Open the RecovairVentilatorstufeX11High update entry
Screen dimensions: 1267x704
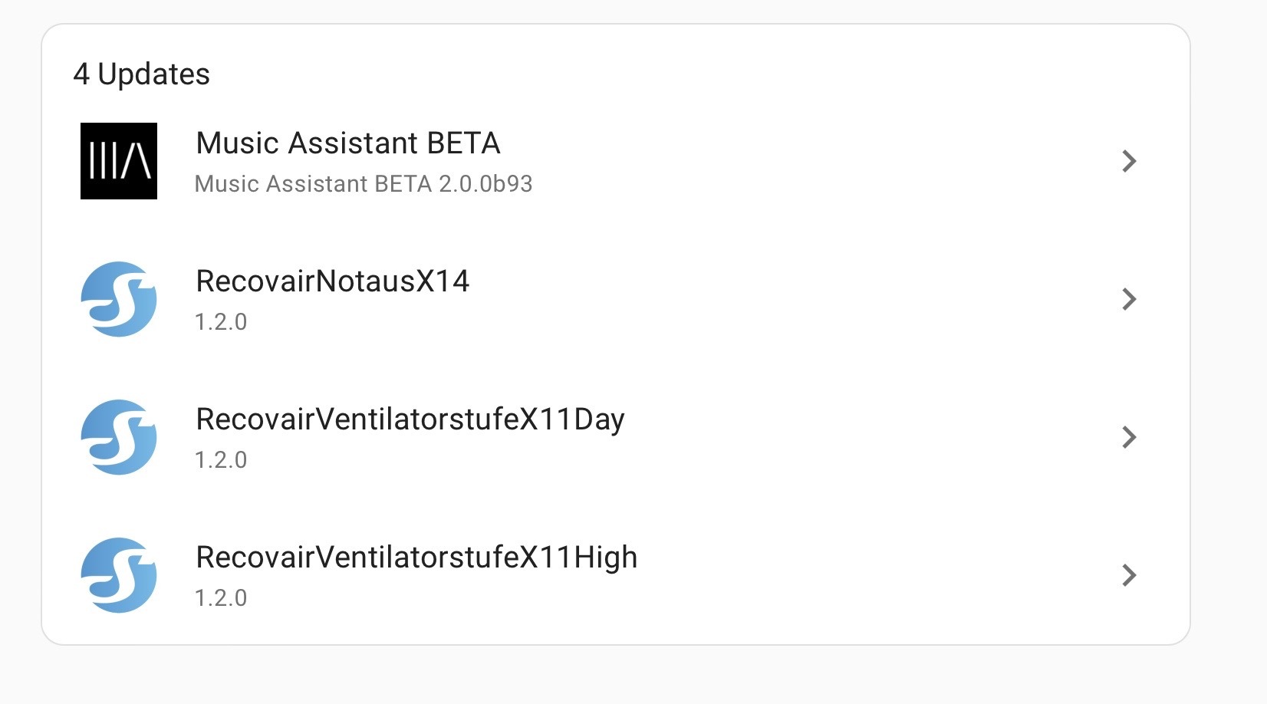(x=416, y=558)
